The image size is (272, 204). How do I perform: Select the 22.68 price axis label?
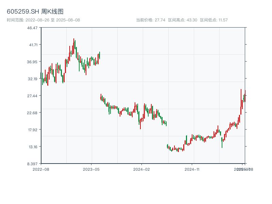tap(33, 113)
